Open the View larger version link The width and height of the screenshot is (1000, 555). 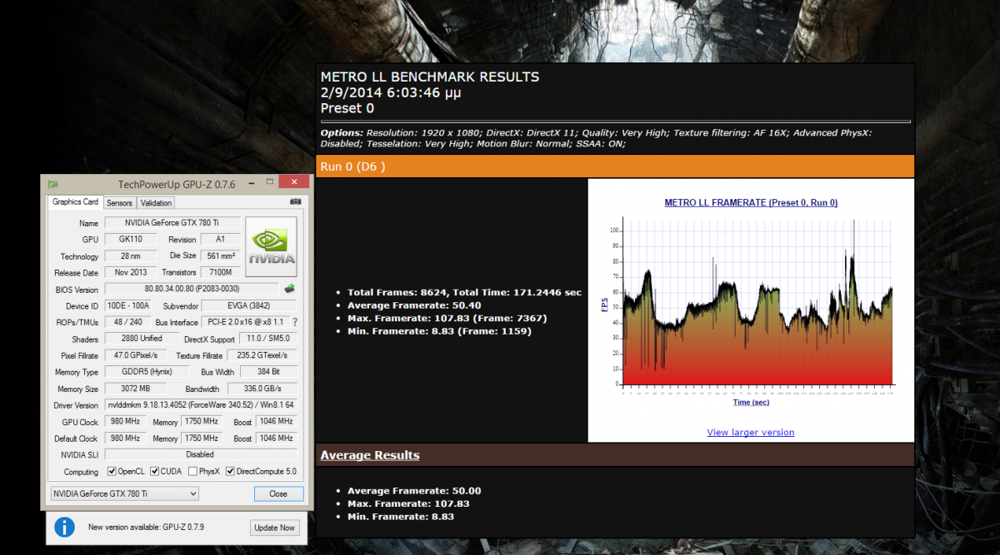(750, 432)
